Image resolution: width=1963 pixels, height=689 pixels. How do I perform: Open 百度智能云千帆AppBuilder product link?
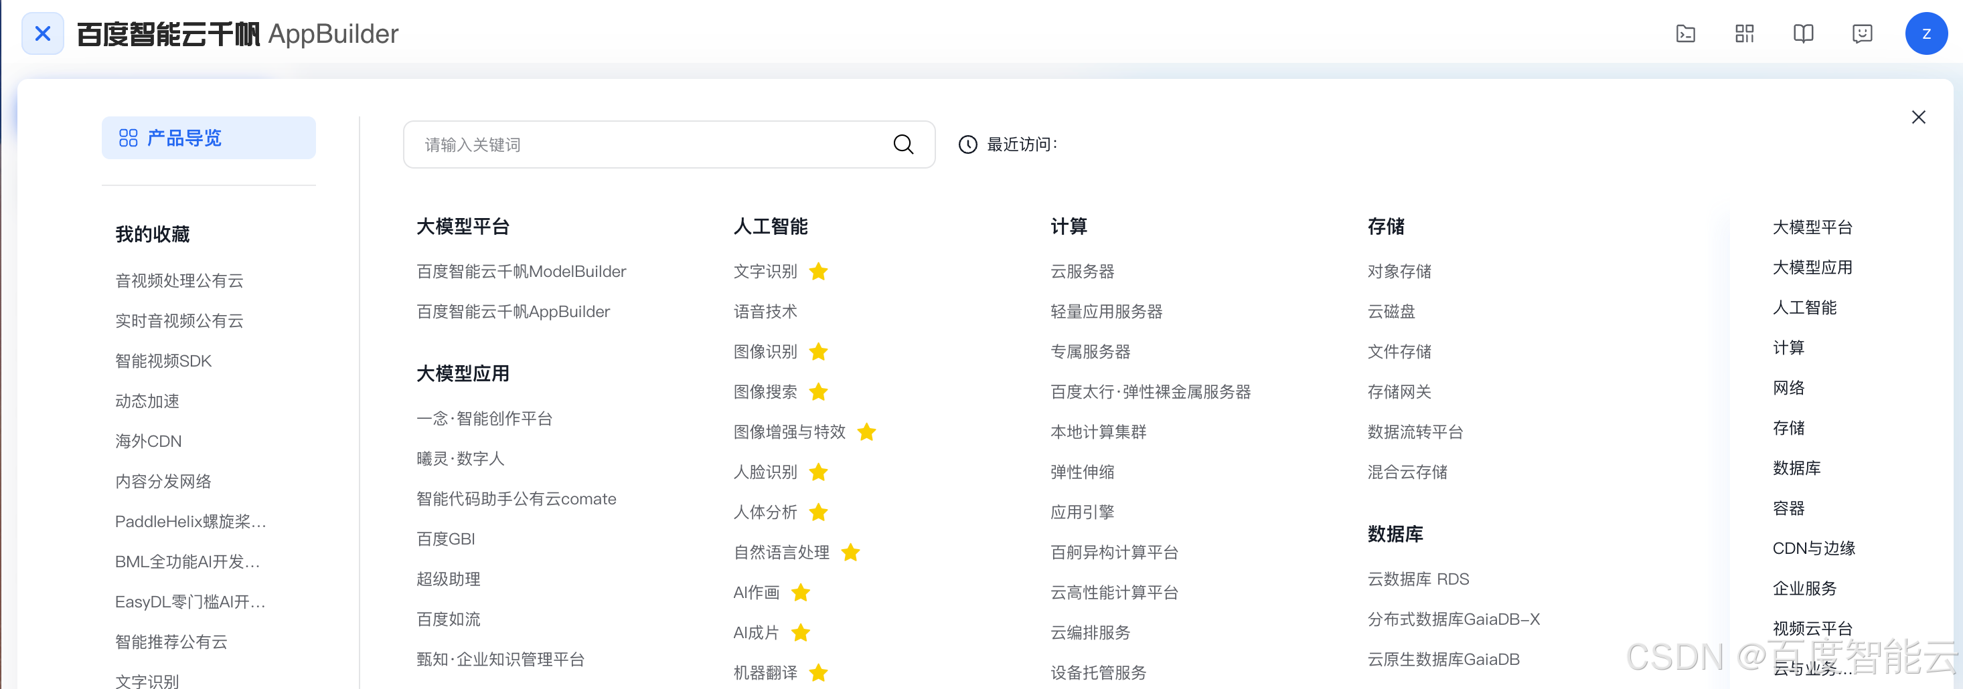(x=513, y=311)
